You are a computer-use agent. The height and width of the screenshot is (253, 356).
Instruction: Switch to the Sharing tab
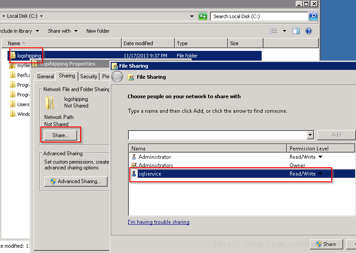point(67,76)
